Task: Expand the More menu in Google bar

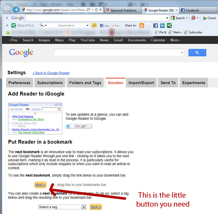Action: pos(176,40)
